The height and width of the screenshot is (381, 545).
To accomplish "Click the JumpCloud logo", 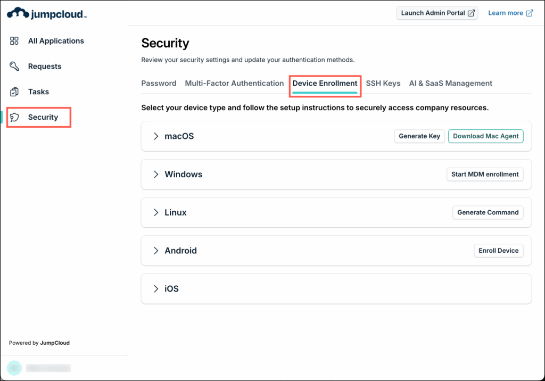I will 46,13.
